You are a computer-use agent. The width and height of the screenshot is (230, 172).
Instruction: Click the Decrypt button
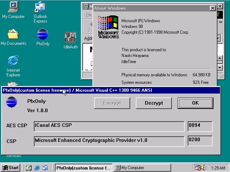(x=154, y=103)
